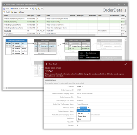Click the underlined ProductID field link
This screenshot has height=135, width=137.
[8, 31]
